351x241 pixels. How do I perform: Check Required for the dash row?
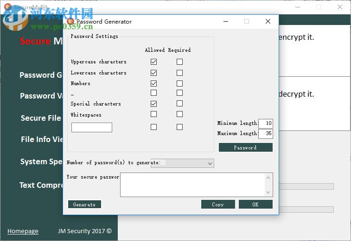coord(179,93)
